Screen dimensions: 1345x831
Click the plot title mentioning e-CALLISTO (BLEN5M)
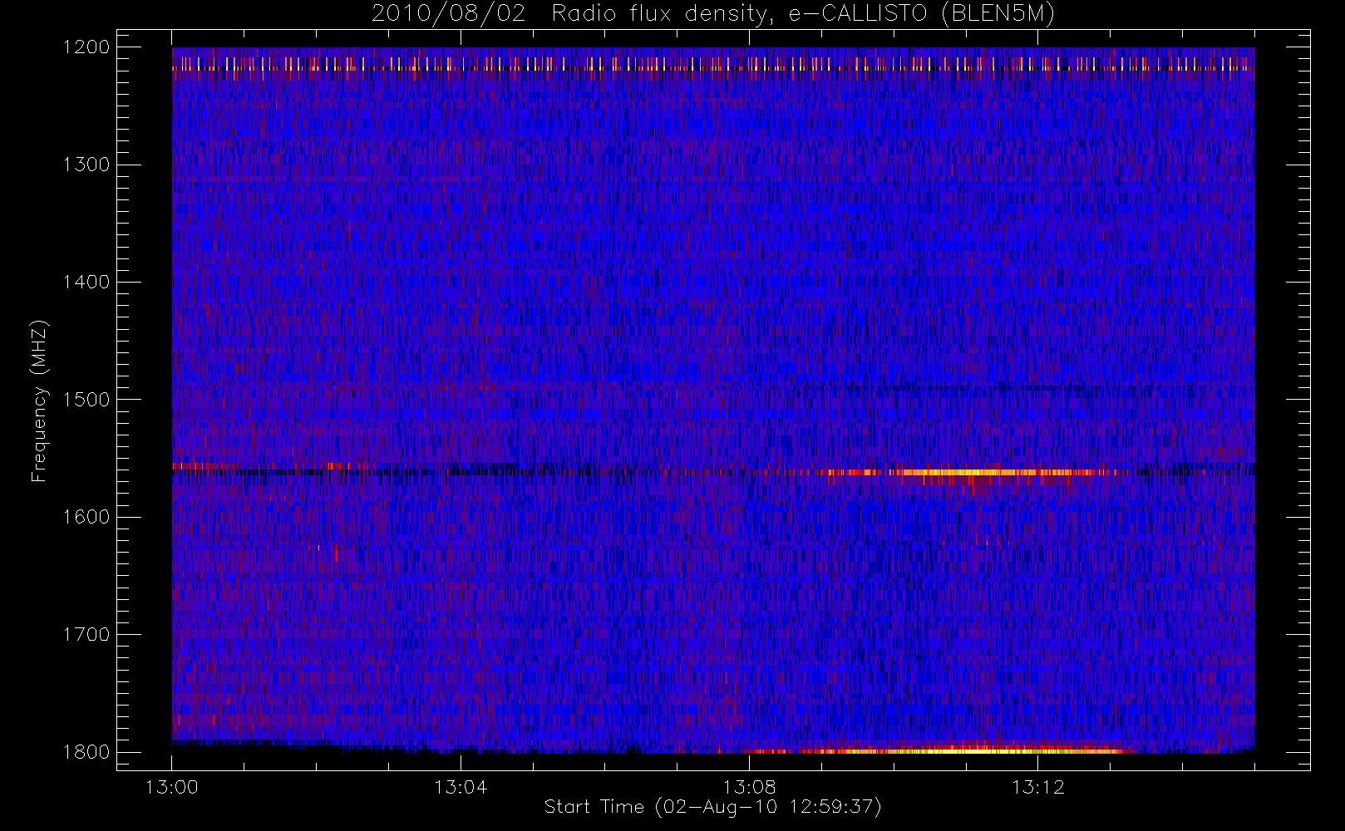click(x=713, y=14)
